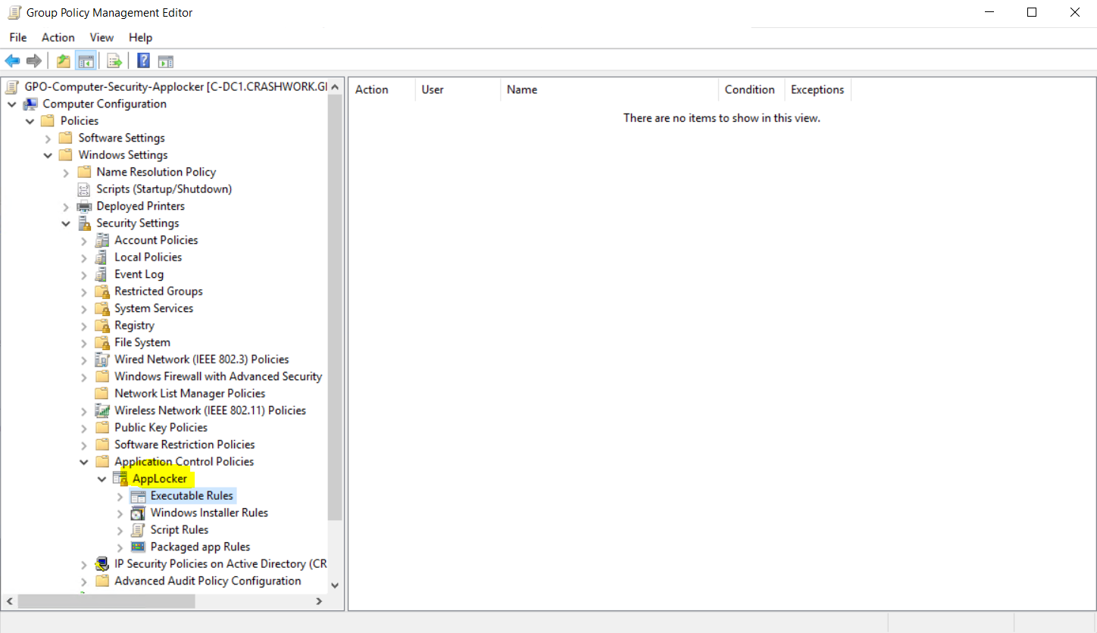Click the Local Policies icon

pos(102,257)
